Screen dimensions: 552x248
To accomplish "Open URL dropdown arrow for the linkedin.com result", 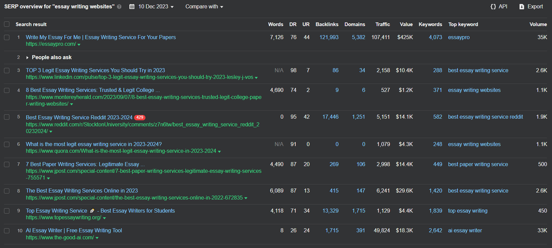I will point(256,78).
